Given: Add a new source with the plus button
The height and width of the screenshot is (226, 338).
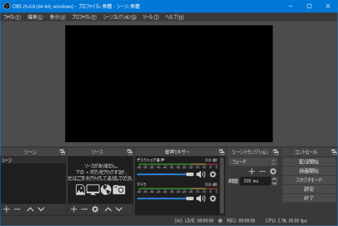Looking at the screenshot, I should point(74,209).
